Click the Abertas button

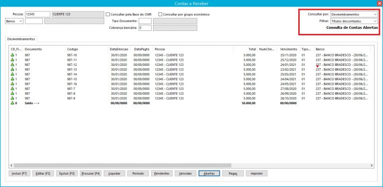209,174
